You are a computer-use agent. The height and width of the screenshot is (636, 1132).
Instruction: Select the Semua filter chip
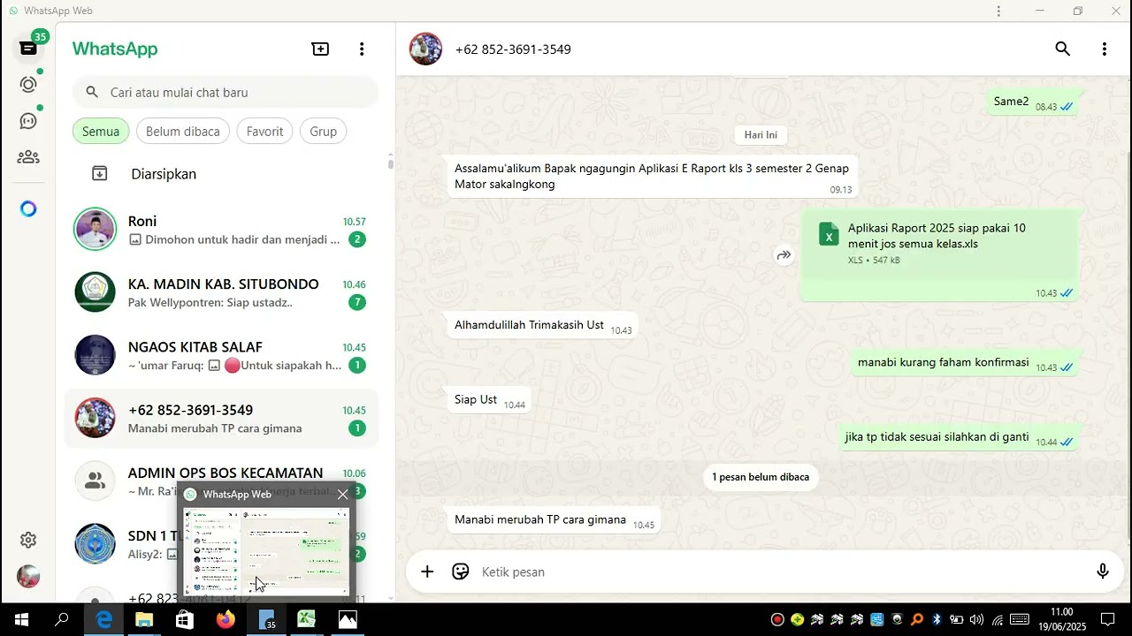click(x=101, y=132)
